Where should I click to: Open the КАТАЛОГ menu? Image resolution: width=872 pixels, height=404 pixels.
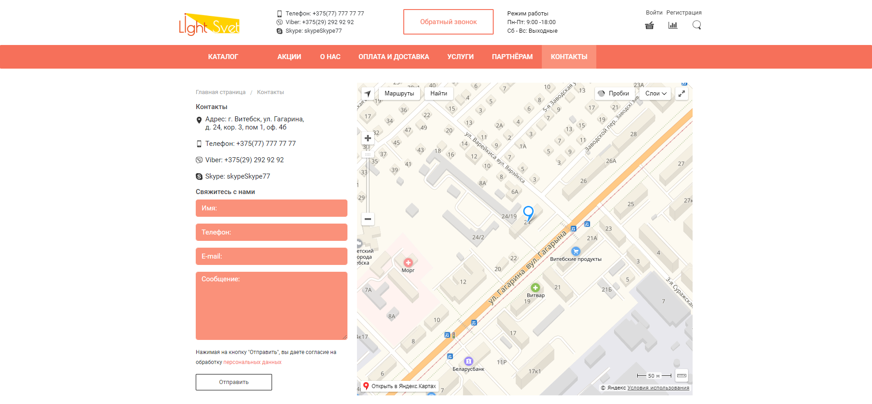click(223, 57)
